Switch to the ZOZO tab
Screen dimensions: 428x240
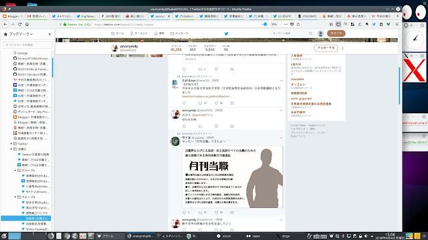[x=308, y=16]
